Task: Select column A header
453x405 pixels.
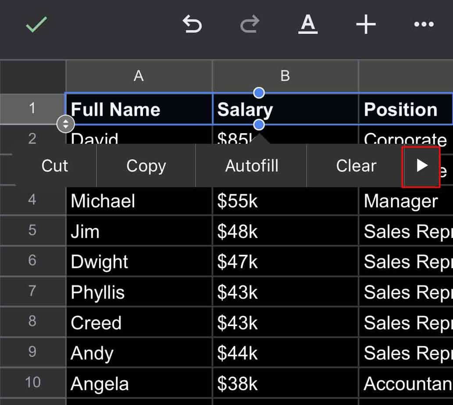Action: pos(139,76)
